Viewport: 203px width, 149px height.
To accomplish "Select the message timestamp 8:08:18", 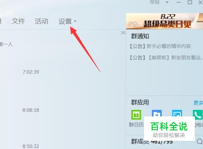I will [x=31, y=110].
